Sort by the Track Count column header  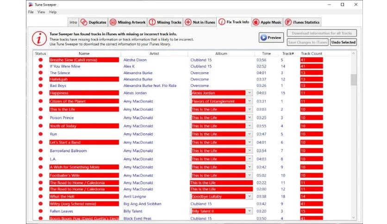tap(312, 53)
